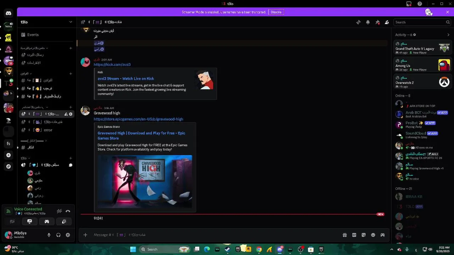The image size is (454, 255).
Task: Collapse the first category with رسائل-البوت
Action: pos(34,48)
